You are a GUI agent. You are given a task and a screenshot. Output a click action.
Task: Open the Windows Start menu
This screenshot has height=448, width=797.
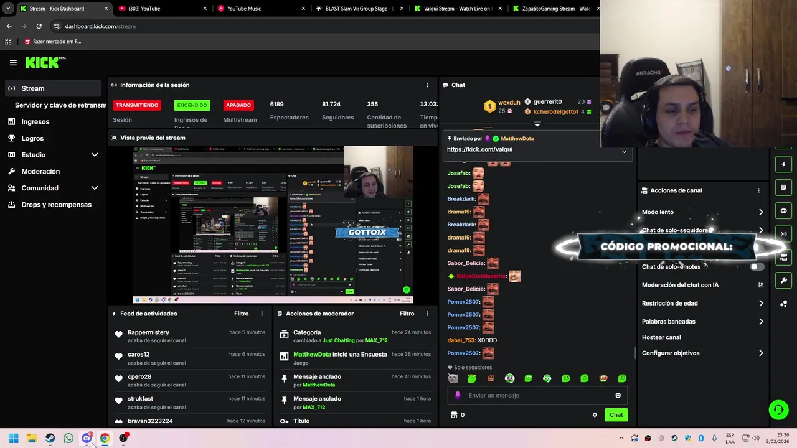(x=14, y=438)
